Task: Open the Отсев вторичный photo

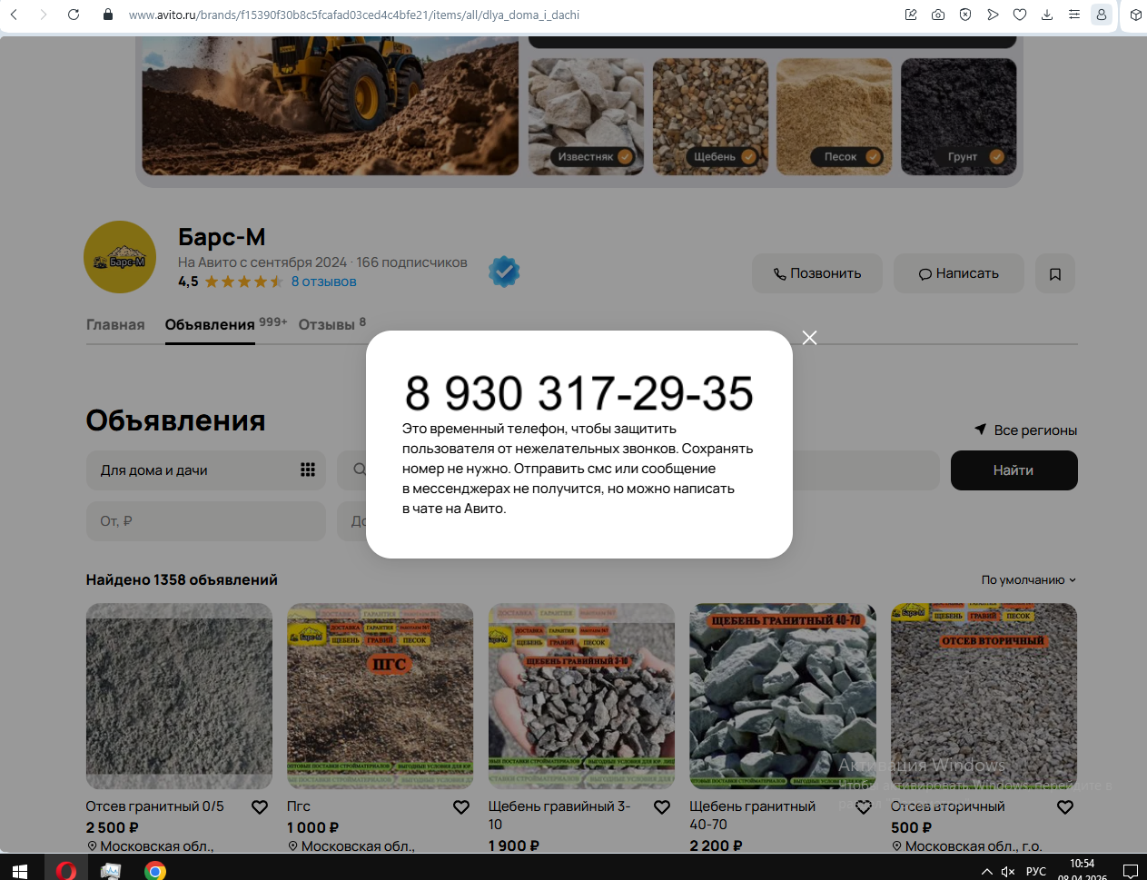Action: [x=984, y=697]
